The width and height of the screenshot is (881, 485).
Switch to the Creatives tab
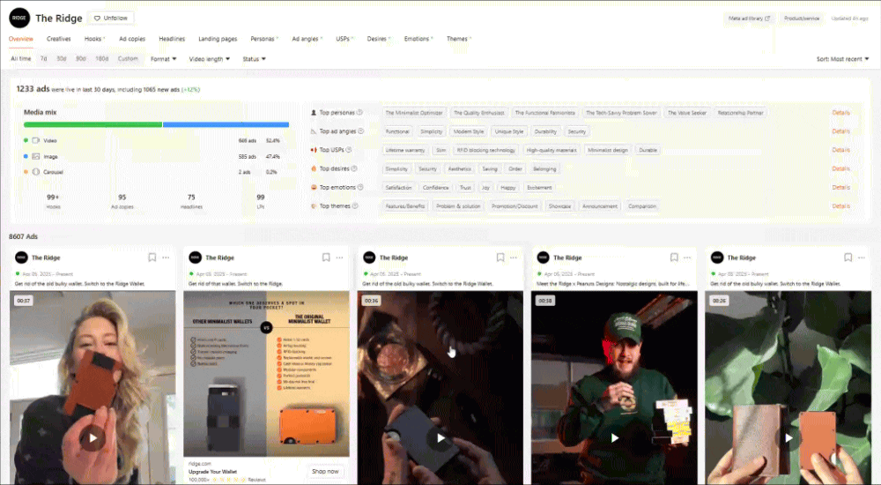58,39
